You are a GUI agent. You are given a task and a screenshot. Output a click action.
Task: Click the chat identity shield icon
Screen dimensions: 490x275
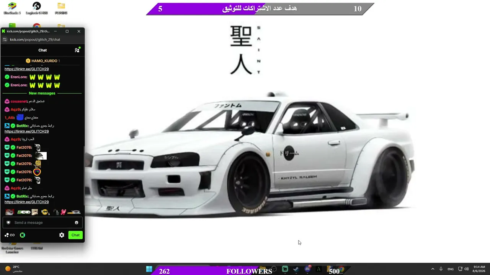[x=8, y=223]
